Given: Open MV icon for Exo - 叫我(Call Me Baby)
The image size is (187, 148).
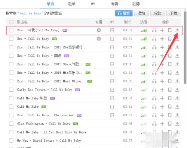Looking at the screenshot, I should click(x=112, y=30).
